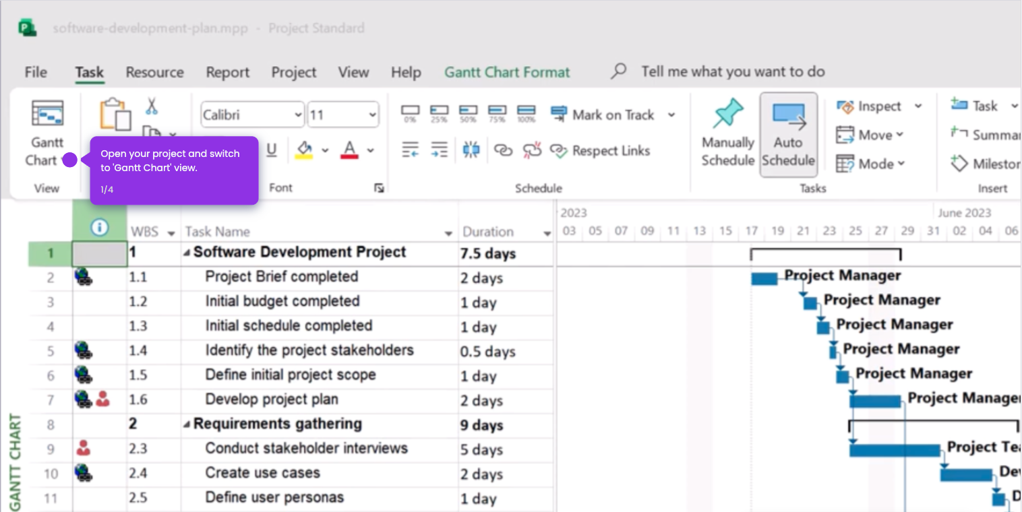
Task: Select the 'Initial budget completed' task cell
Action: (320, 301)
